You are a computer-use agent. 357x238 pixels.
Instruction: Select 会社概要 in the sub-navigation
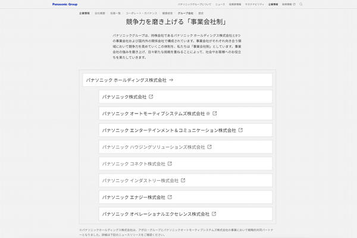coord(100,13)
